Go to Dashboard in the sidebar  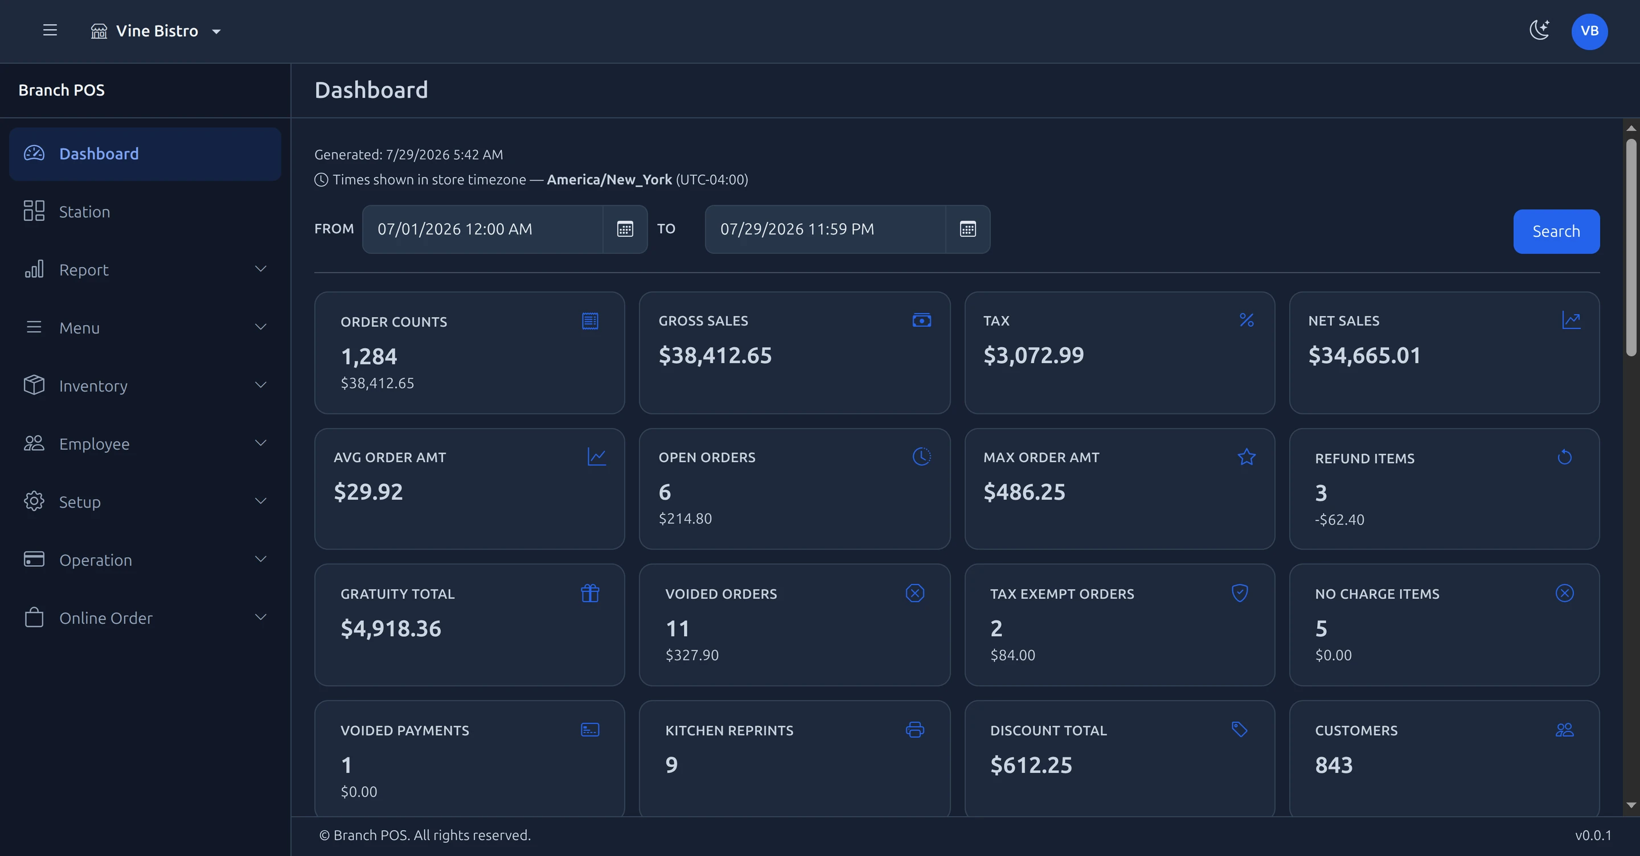tap(145, 154)
